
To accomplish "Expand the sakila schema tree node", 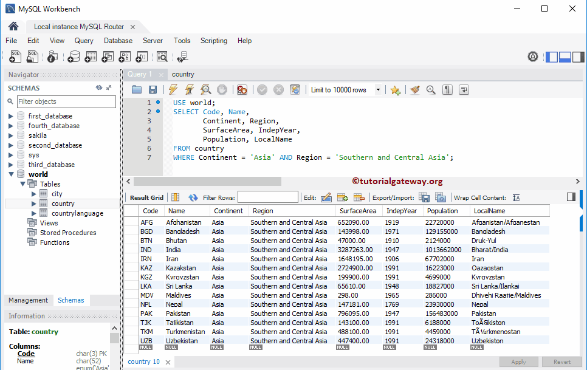I will click(11, 135).
